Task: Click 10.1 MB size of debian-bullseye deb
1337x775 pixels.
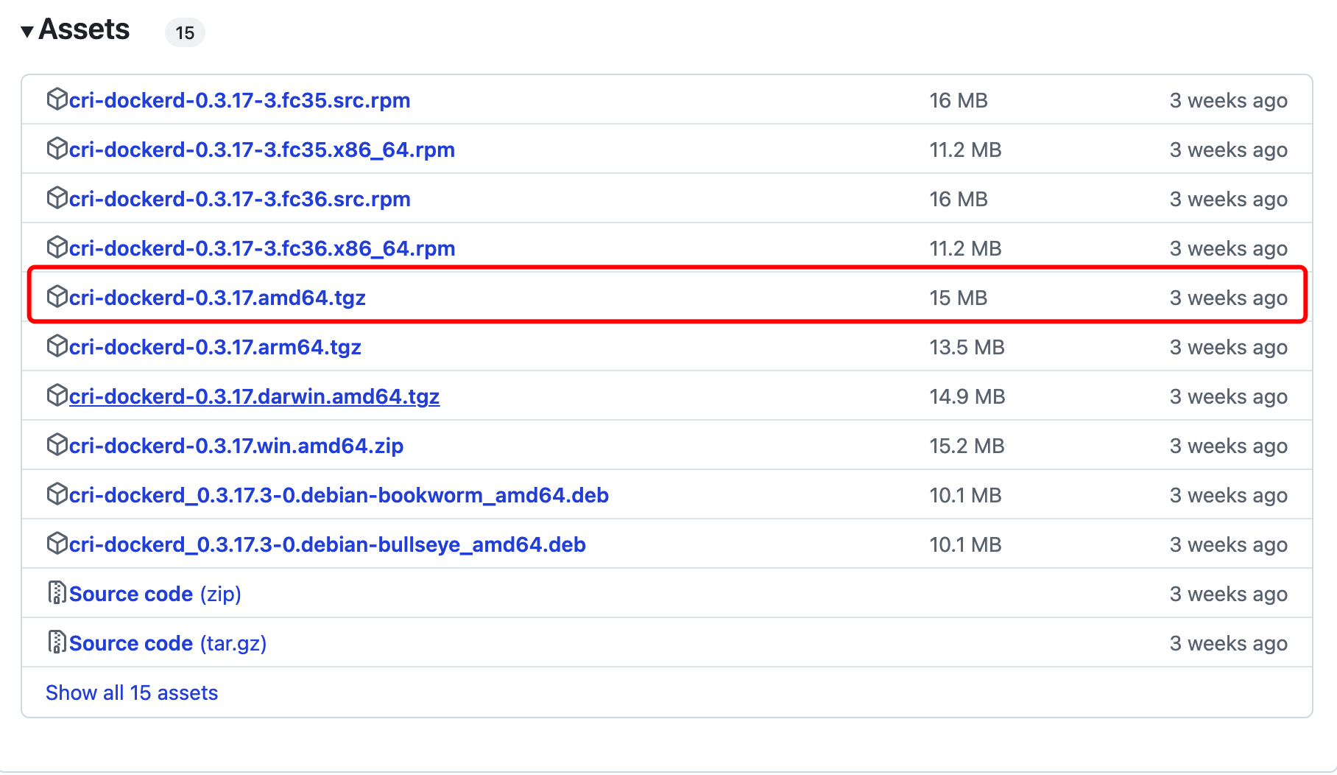Action: coord(965,544)
